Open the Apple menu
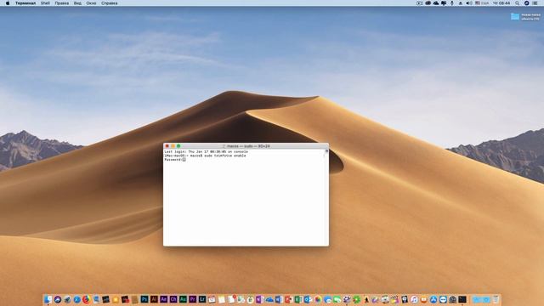This screenshot has height=306, width=544. [8, 3]
